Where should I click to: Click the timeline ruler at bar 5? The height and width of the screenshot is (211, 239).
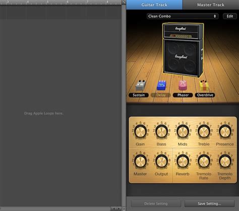47,2
